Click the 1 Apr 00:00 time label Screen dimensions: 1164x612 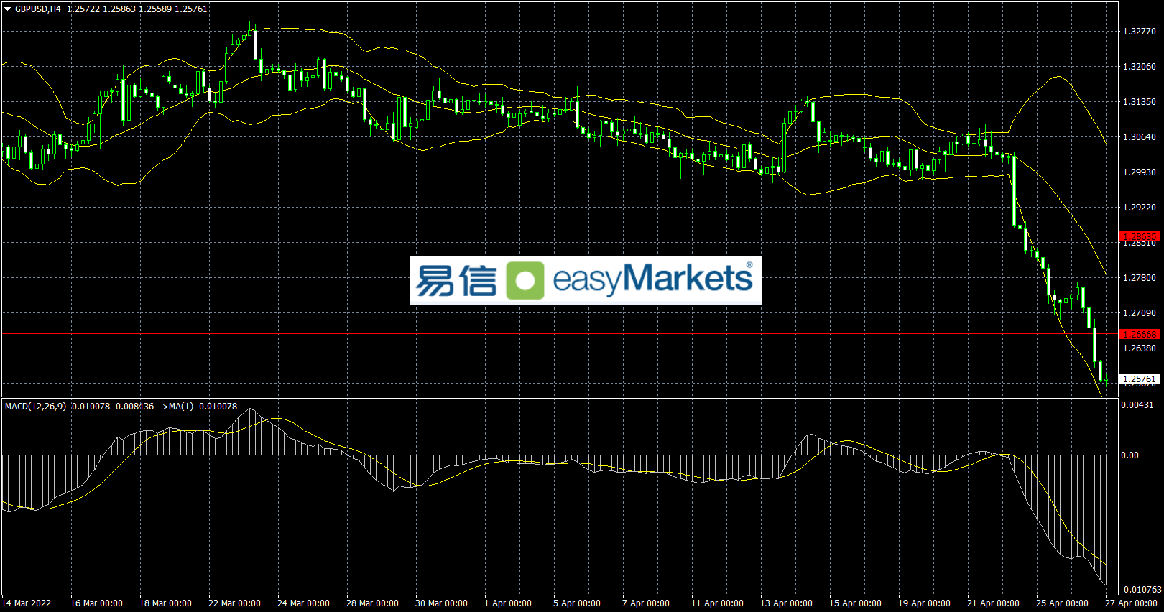[508, 603]
